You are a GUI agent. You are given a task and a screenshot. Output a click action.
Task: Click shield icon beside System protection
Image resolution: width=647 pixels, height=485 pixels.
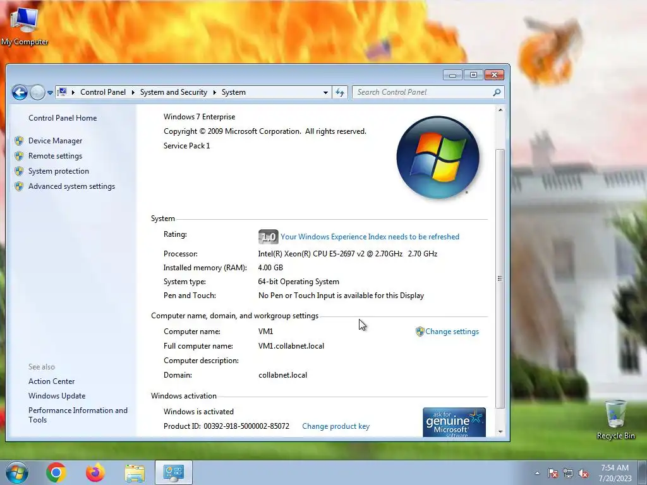(19, 171)
